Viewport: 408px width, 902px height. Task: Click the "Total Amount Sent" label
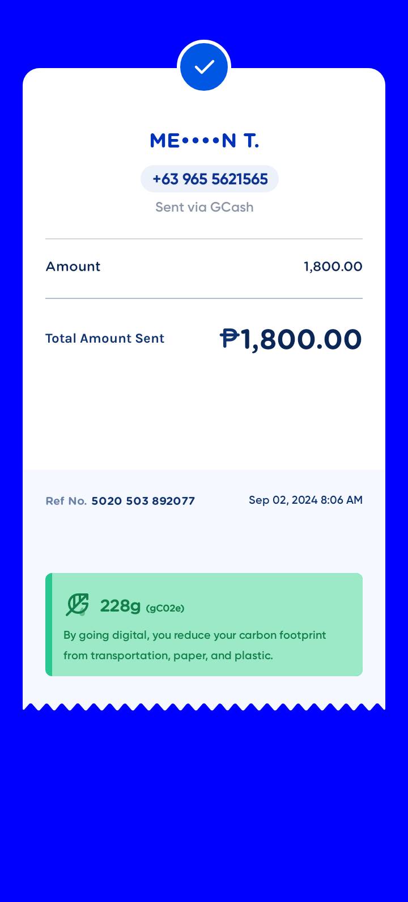coord(105,339)
